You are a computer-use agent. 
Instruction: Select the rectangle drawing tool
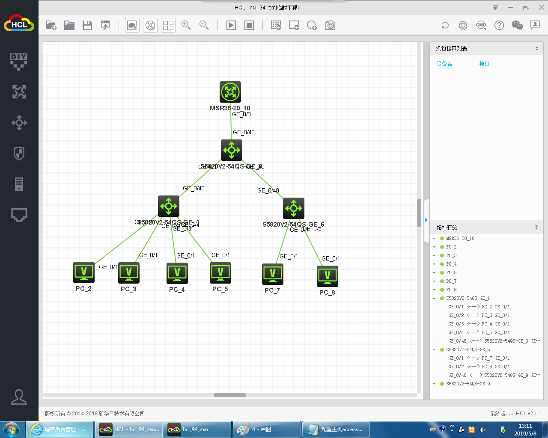(294, 26)
